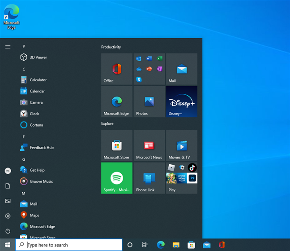The height and width of the screenshot is (251, 290).
Task: Click the C letter group header
Action: (24, 69)
